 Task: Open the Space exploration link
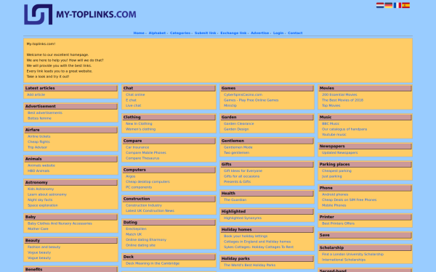[x=43, y=205]
